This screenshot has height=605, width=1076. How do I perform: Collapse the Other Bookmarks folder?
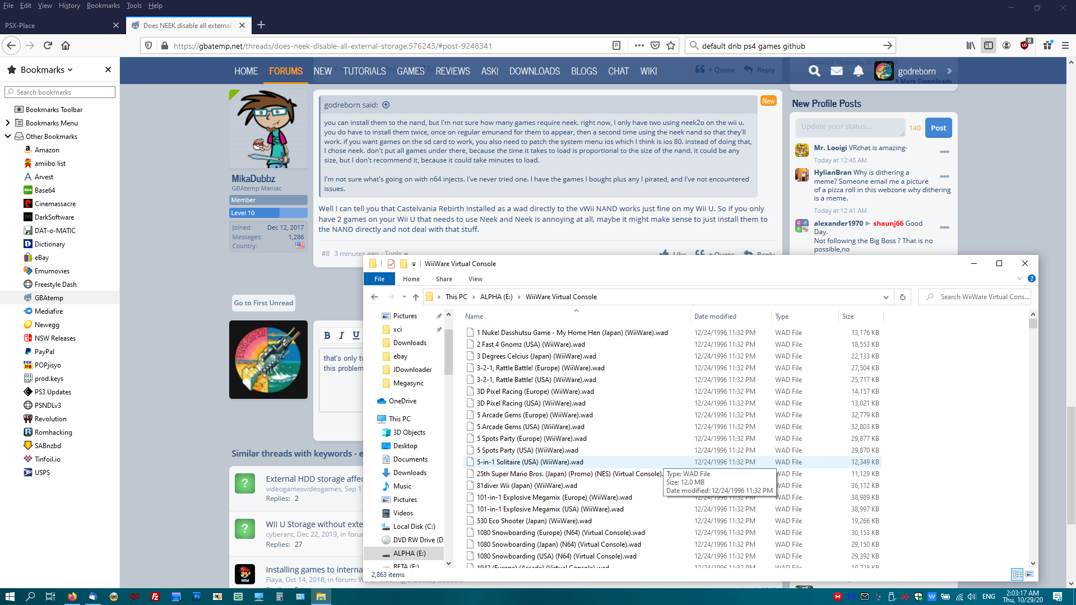pos(7,136)
